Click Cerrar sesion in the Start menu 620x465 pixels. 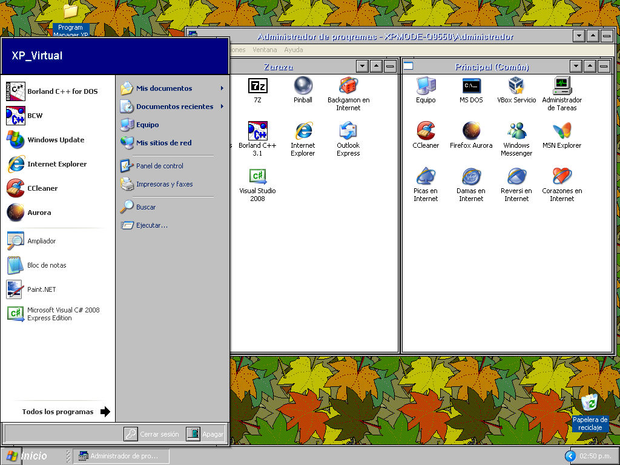point(159,434)
